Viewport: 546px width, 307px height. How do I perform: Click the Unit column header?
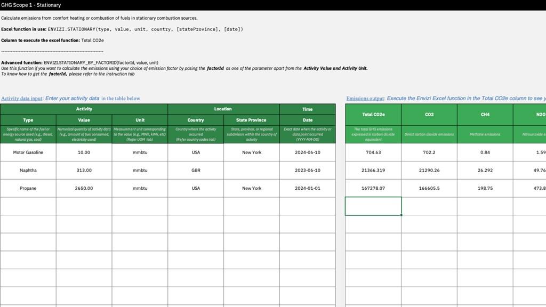pyautogui.click(x=140, y=120)
